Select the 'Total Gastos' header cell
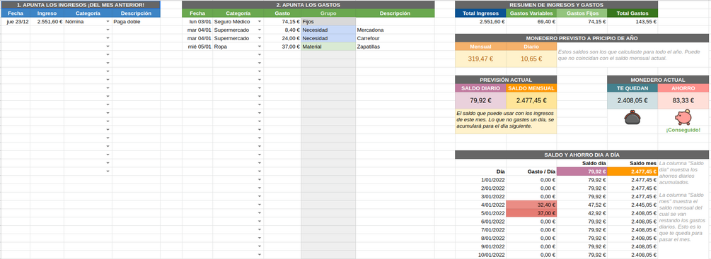 [x=632, y=13]
